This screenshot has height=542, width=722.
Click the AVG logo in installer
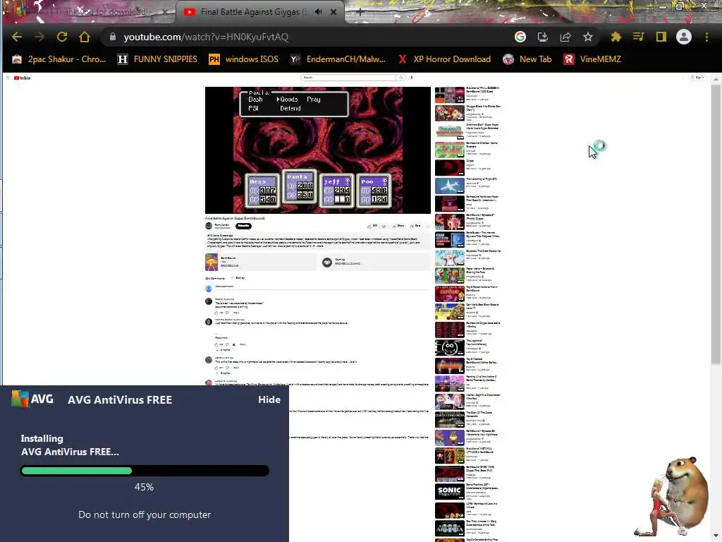[32, 399]
